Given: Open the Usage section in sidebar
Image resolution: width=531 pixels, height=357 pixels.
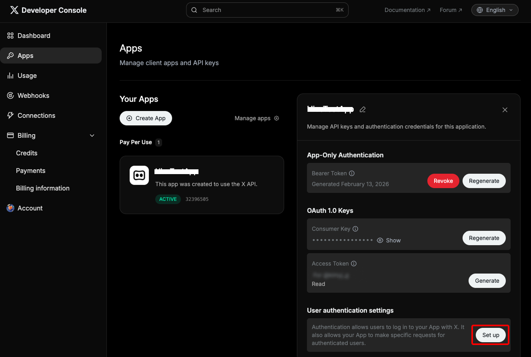Looking at the screenshot, I should (x=27, y=75).
